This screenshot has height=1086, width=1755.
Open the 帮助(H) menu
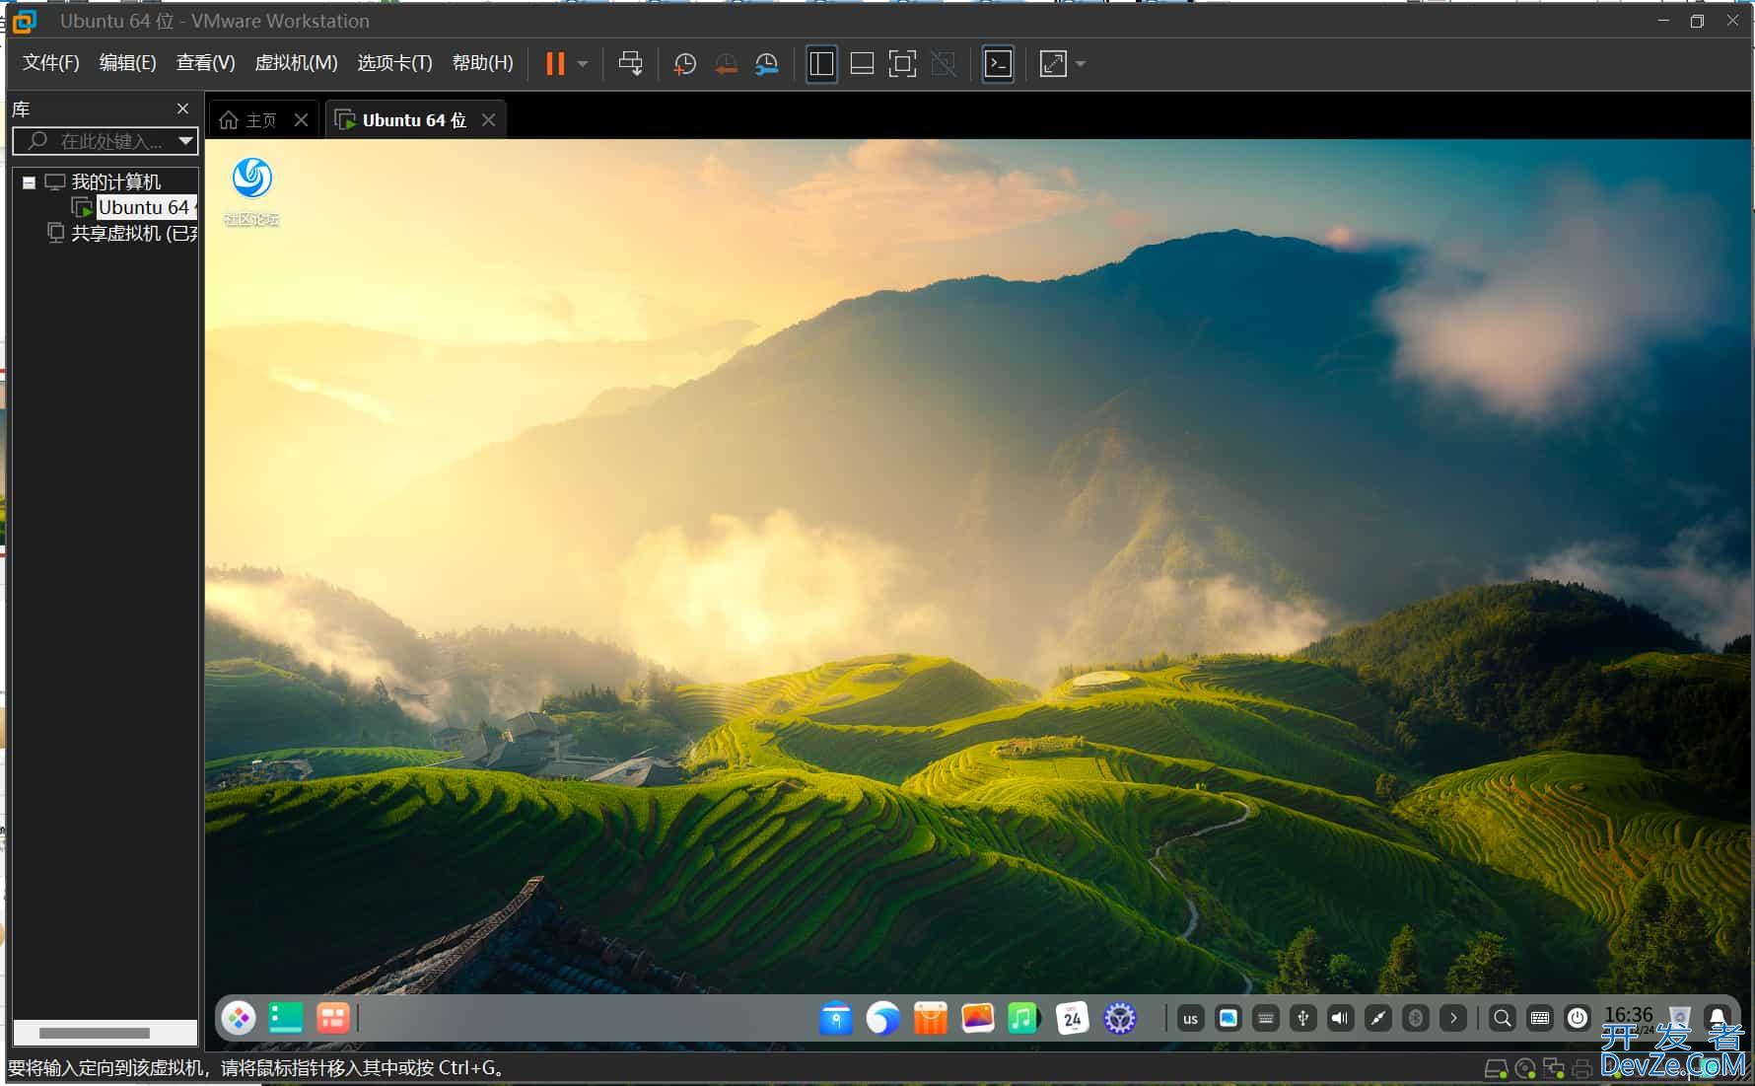point(482,63)
